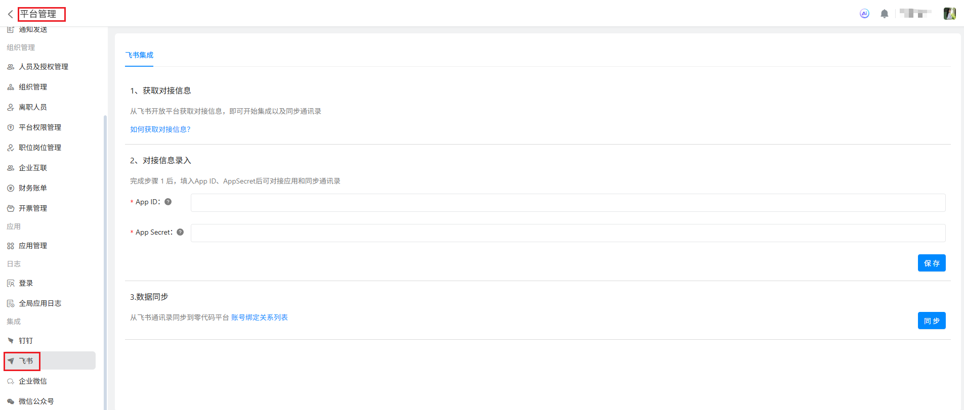Click the App ID input field

pos(567,203)
